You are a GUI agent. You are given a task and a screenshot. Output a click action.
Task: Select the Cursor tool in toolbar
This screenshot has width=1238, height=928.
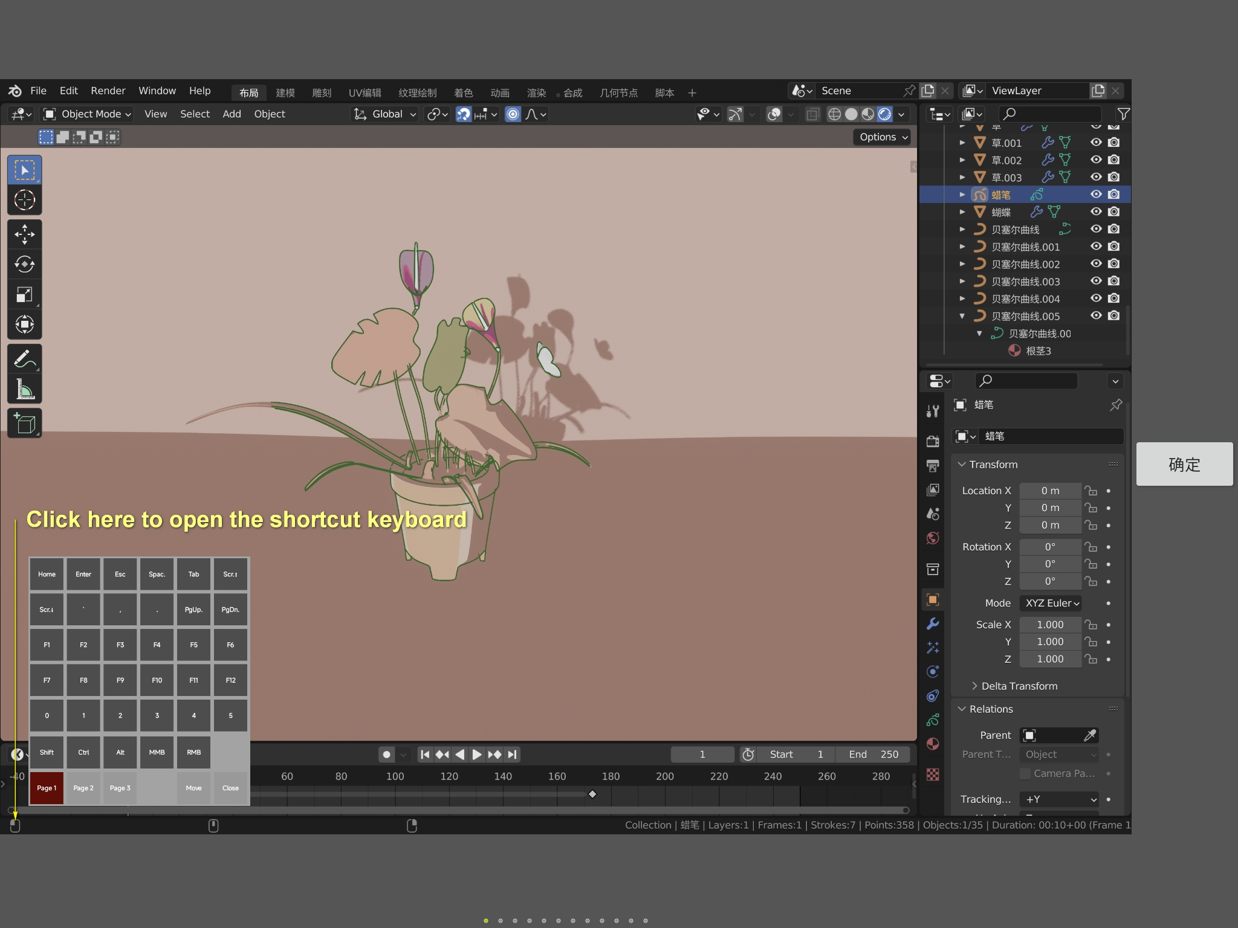[24, 200]
